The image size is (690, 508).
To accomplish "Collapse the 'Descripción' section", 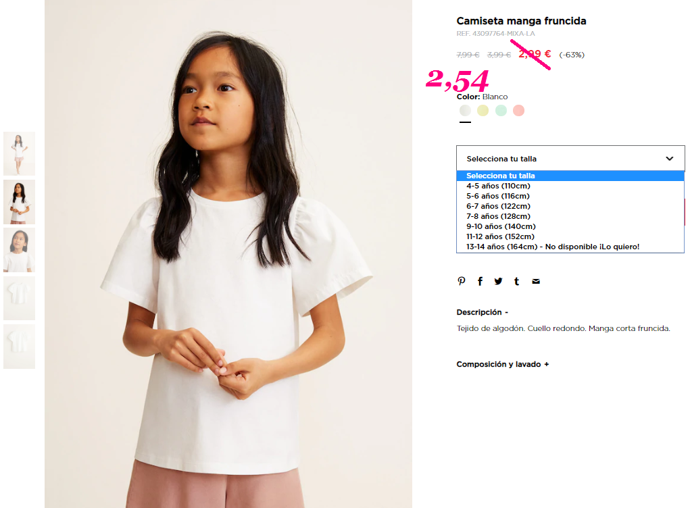I will 483,312.
